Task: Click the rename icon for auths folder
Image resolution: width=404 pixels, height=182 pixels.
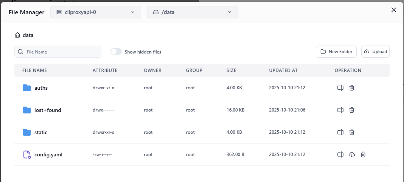Action: [x=340, y=88]
